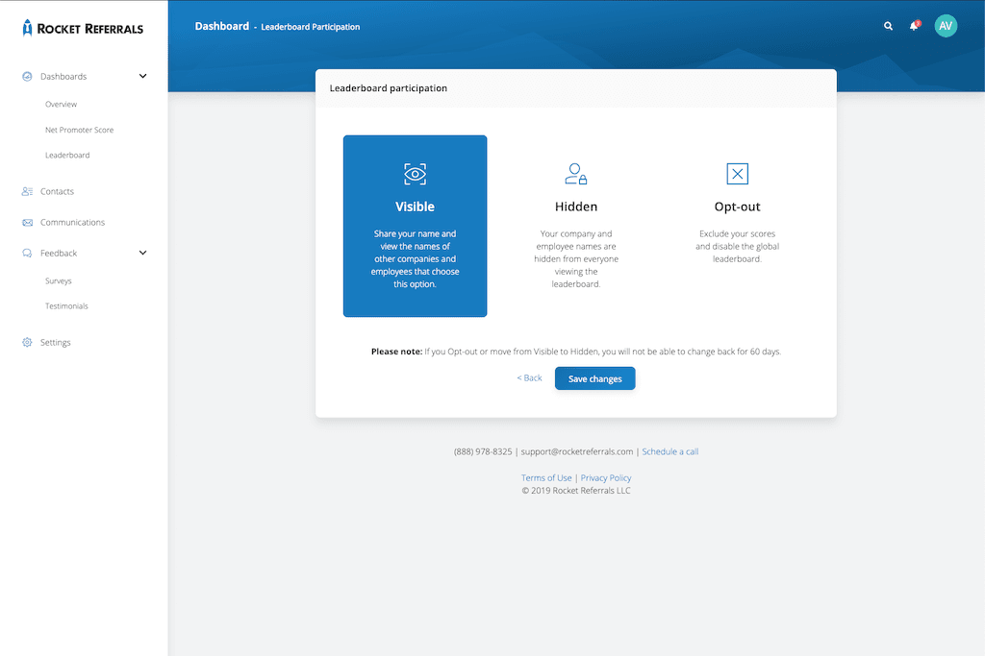Select the Opt-out option card
The image size is (985, 656).
click(x=737, y=226)
